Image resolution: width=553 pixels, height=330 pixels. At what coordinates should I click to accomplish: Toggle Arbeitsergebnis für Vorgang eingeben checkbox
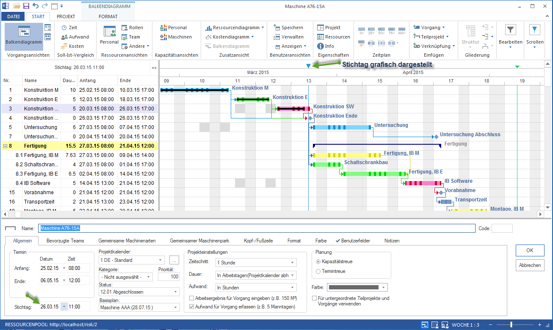(x=191, y=298)
